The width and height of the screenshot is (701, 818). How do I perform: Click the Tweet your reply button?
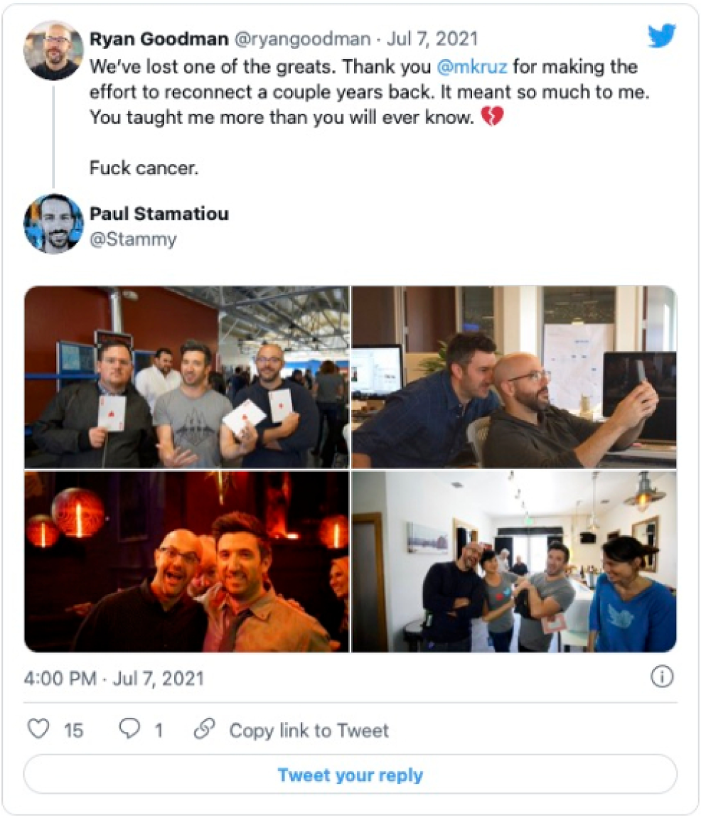tap(350, 775)
